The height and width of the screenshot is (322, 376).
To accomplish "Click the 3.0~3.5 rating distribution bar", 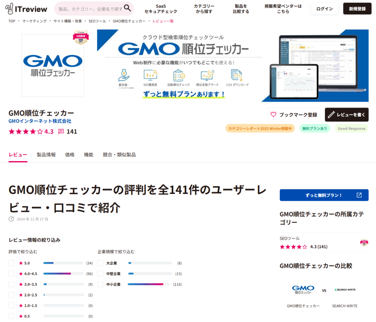I will click(64, 284).
